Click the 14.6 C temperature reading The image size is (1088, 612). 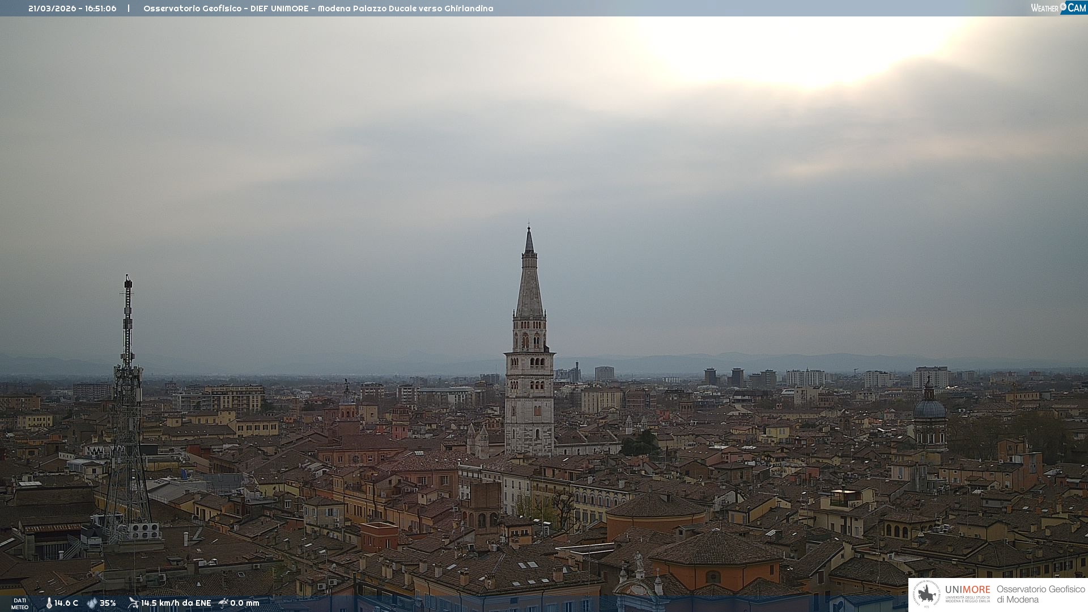click(x=66, y=603)
